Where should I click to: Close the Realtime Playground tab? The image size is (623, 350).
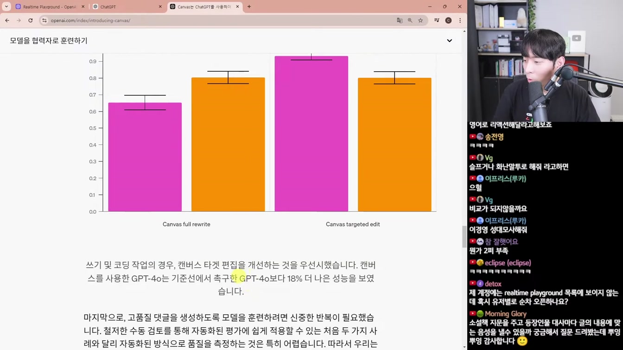(83, 7)
